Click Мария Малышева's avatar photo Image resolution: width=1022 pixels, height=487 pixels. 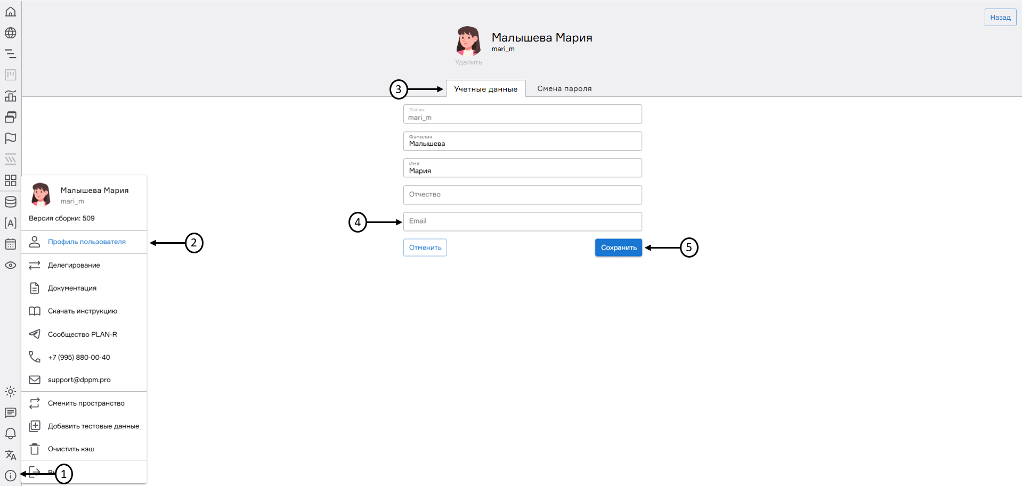coord(468,42)
